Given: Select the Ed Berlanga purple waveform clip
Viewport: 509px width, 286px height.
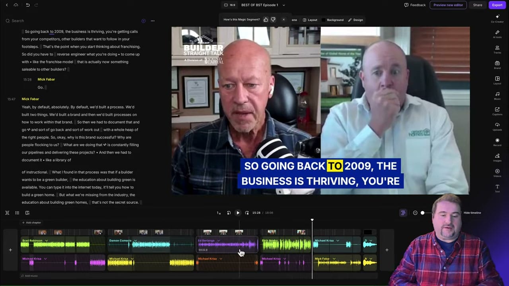Looking at the screenshot, I should [227, 245].
